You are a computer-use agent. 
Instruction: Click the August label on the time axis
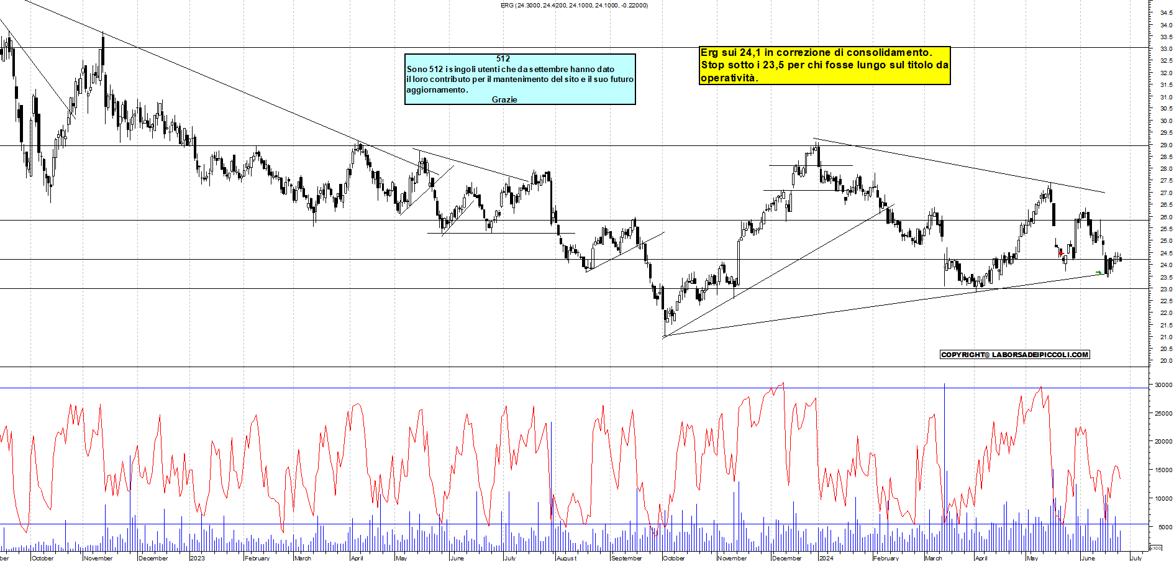(x=567, y=558)
